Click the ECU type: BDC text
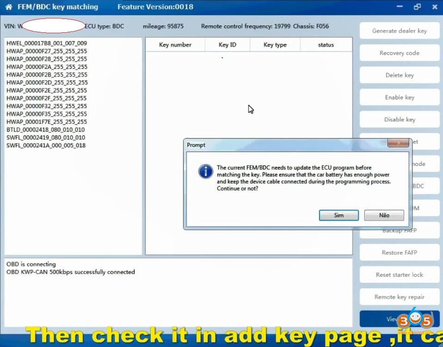Viewport: 443px width, 347px height. tap(105, 26)
